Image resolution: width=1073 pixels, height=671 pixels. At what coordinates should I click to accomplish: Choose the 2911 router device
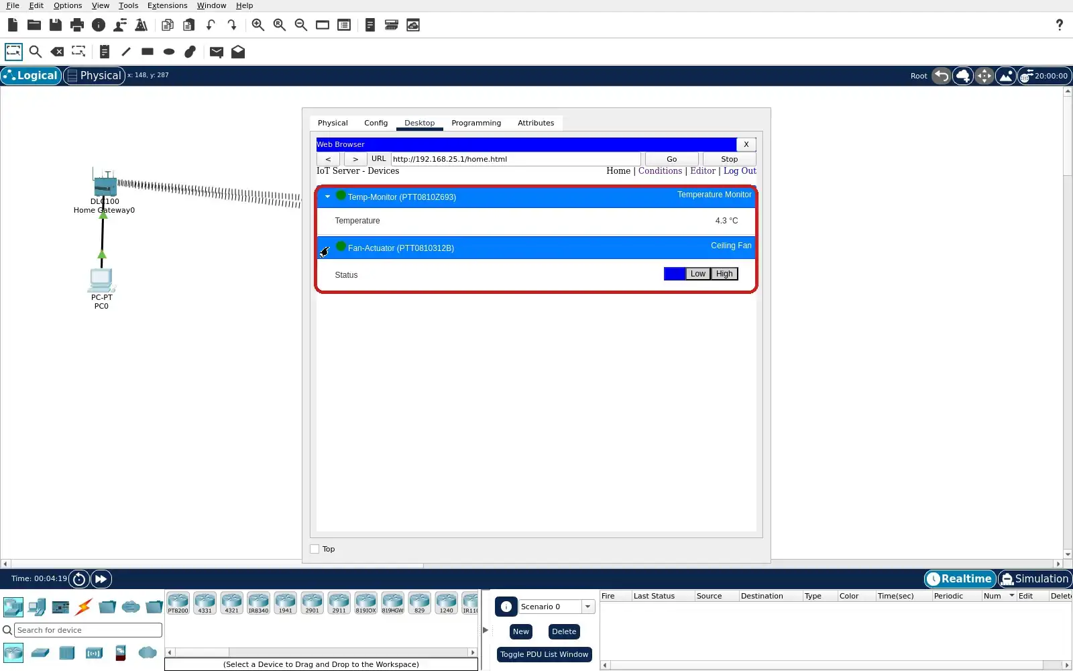339,603
